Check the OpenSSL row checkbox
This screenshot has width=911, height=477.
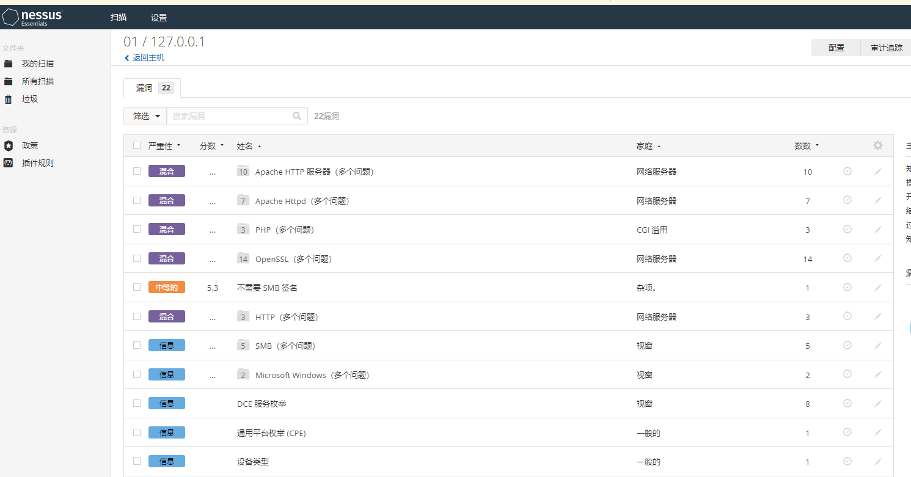[x=137, y=258]
